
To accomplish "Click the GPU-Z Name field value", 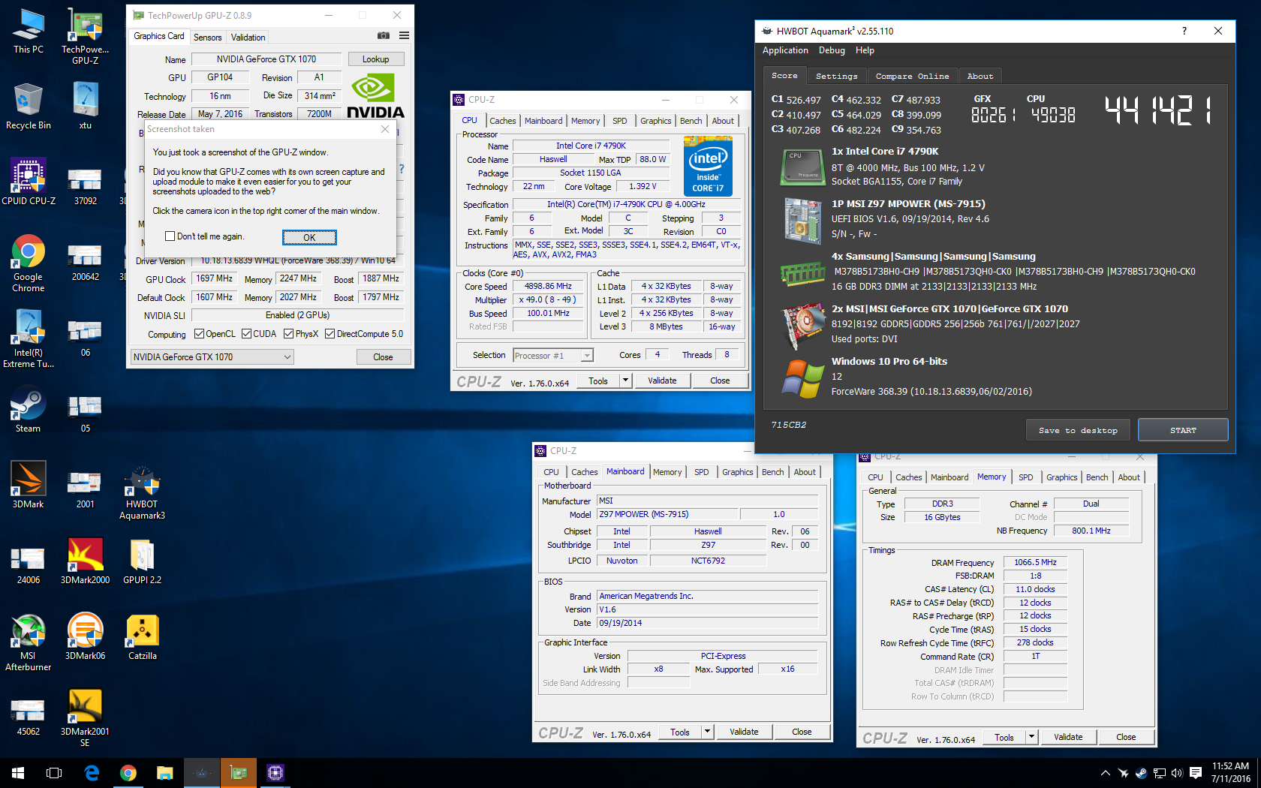I will click(266, 59).
